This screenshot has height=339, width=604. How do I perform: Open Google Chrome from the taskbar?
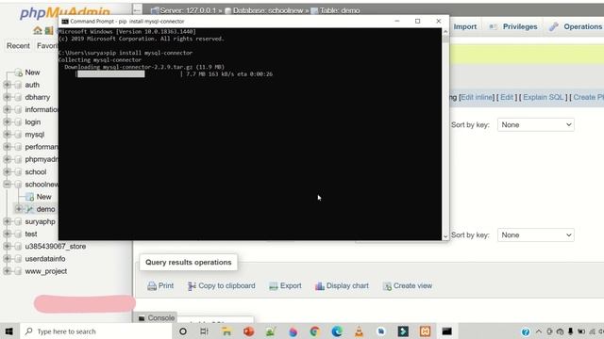[x=314, y=331]
